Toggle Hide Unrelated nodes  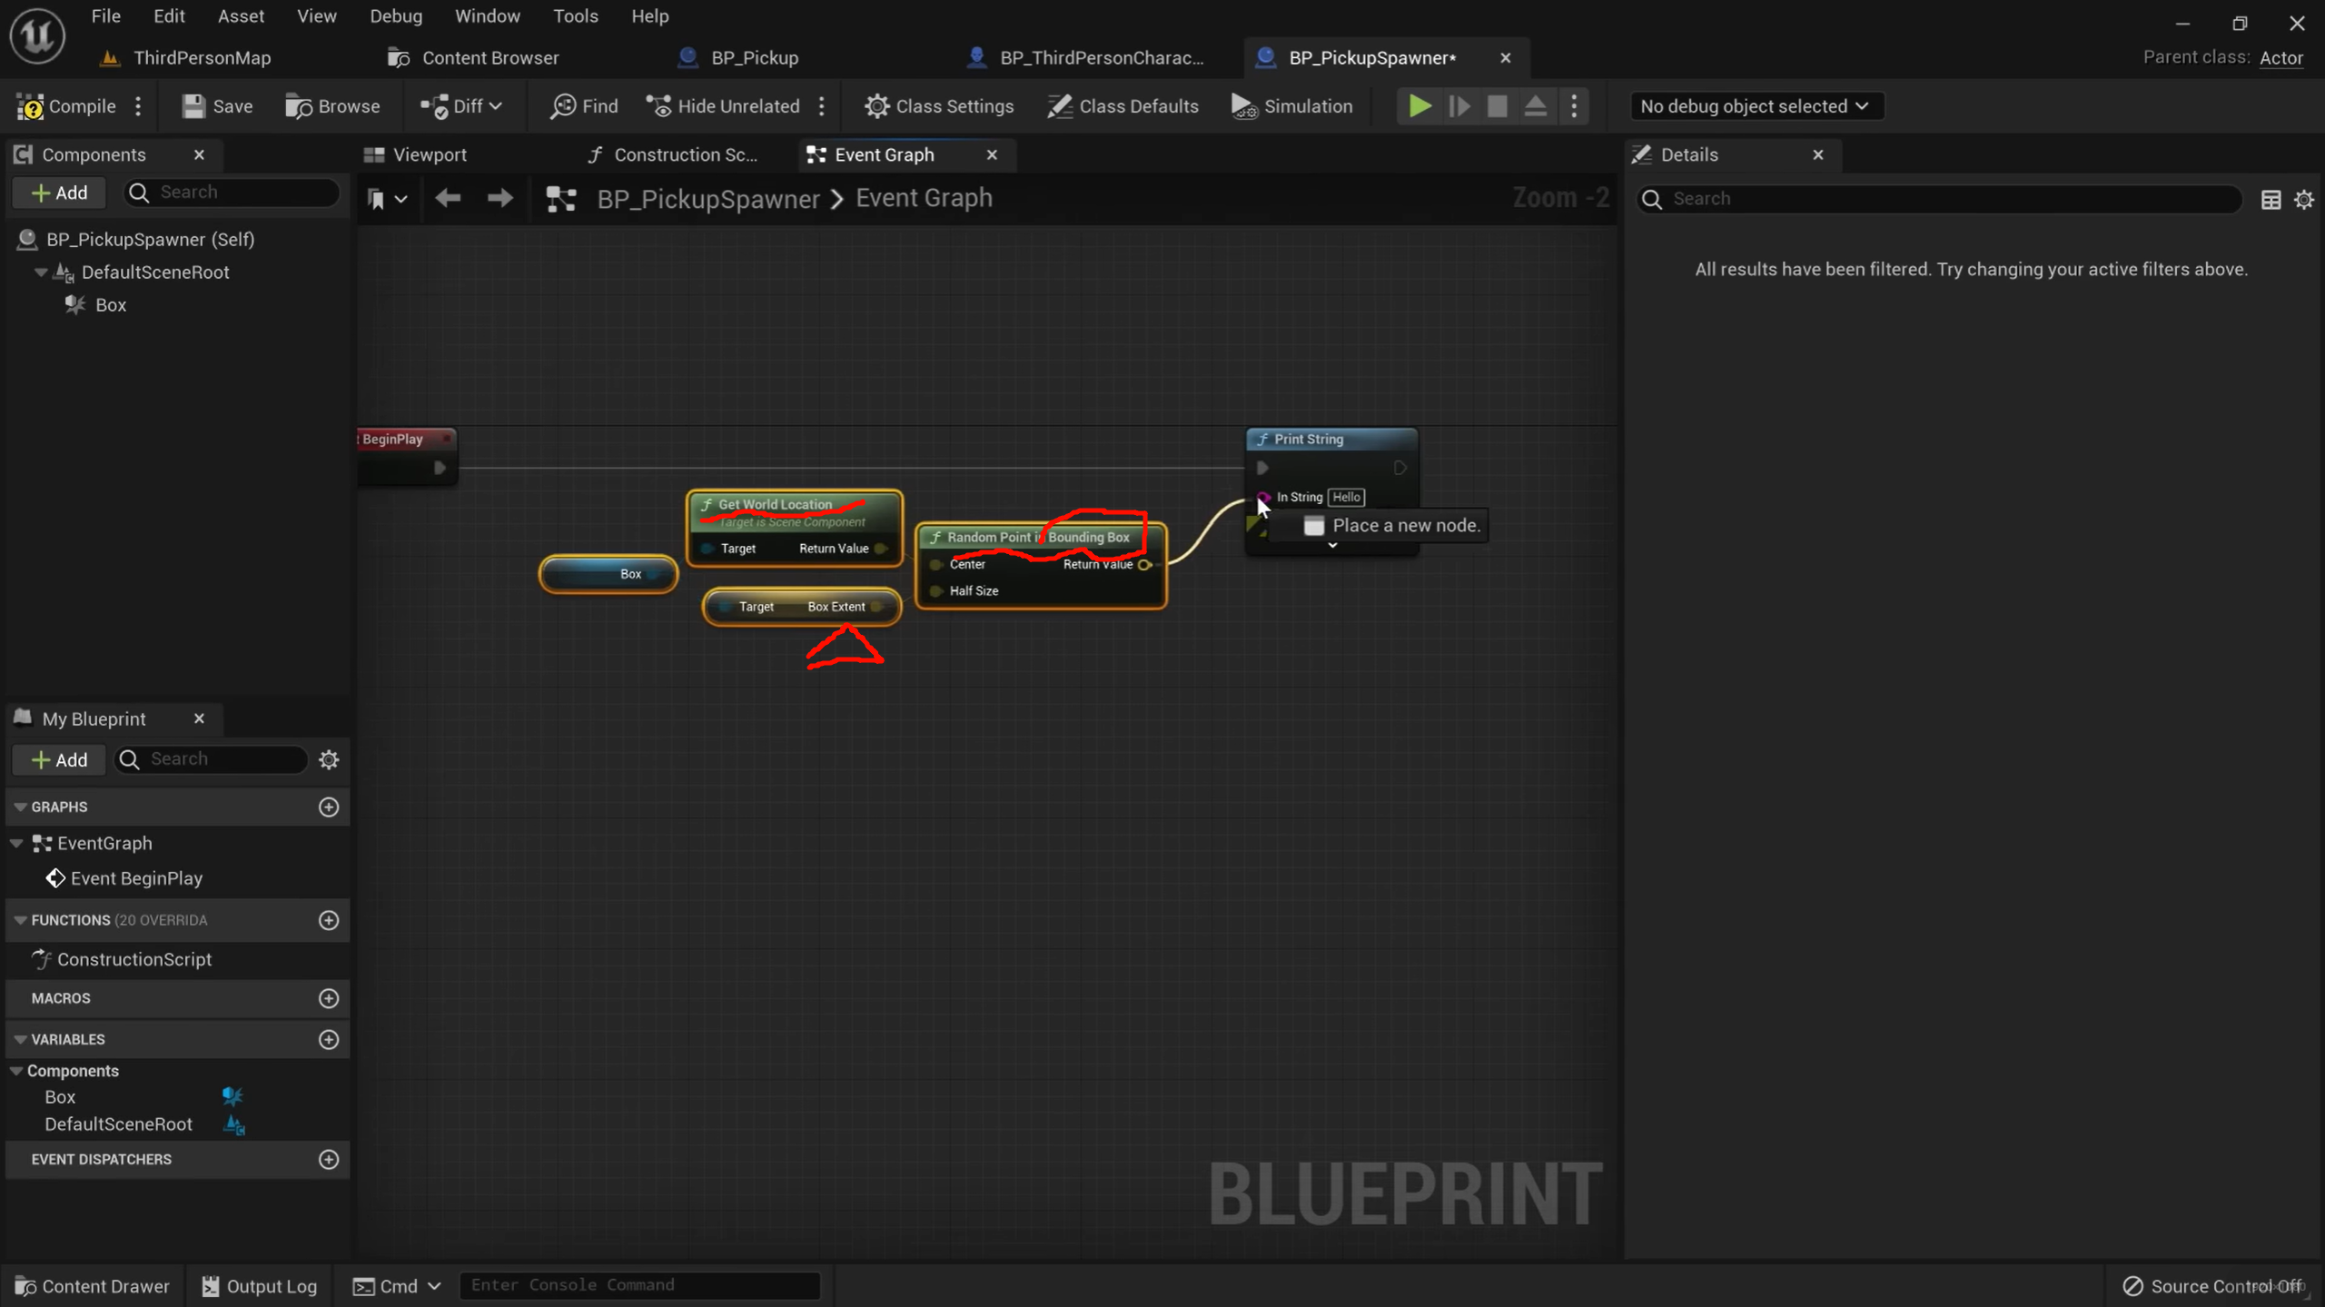click(x=723, y=106)
